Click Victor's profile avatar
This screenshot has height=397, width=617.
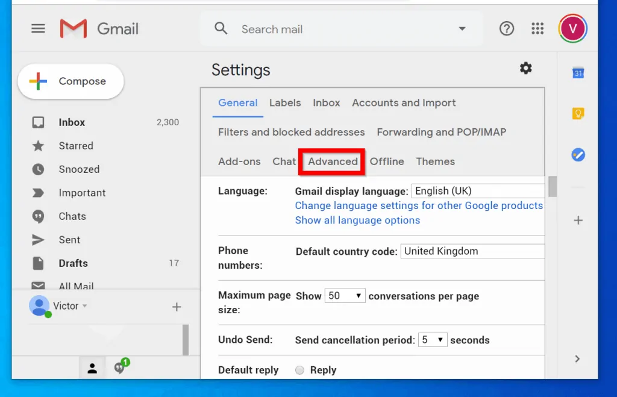click(572, 28)
